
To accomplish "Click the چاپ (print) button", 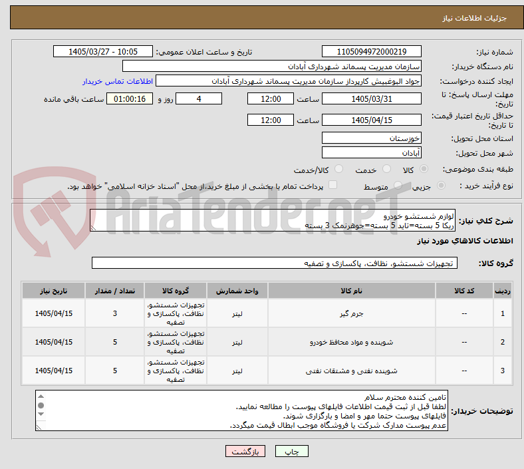I will (291, 451).
